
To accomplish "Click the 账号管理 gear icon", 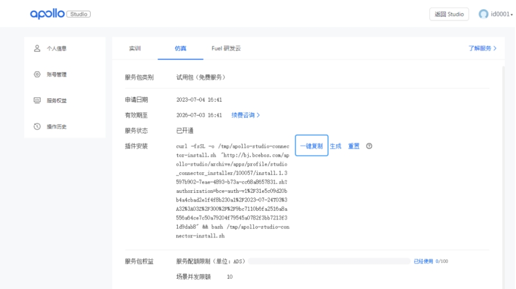I will pyautogui.click(x=37, y=74).
